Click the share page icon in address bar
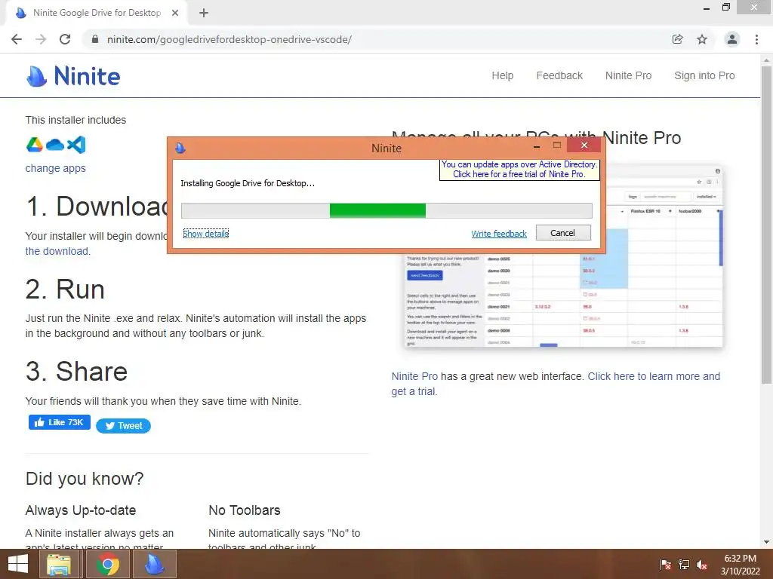The width and height of the screenshot is (773, 579). pos(677,39)
